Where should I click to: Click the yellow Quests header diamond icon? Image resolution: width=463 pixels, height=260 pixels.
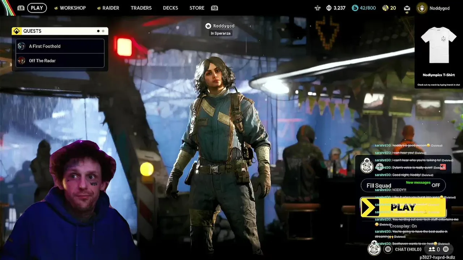16,31
